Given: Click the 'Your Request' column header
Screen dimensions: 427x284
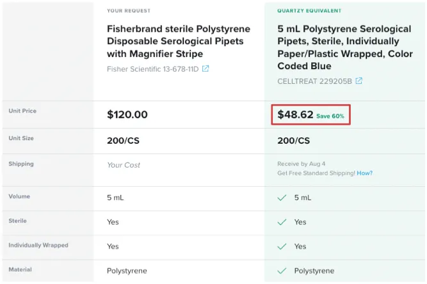Looking at the screenshot, I should click(x=129, y=11).
